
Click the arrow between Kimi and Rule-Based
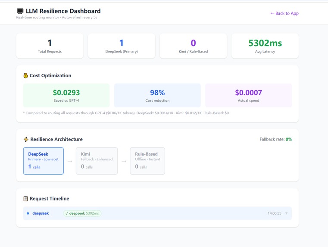(x=124, y=161)
